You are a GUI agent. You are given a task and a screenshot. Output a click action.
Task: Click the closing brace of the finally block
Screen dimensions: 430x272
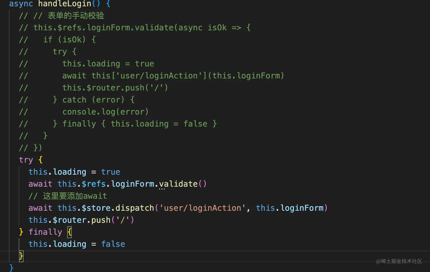(21, 256)
